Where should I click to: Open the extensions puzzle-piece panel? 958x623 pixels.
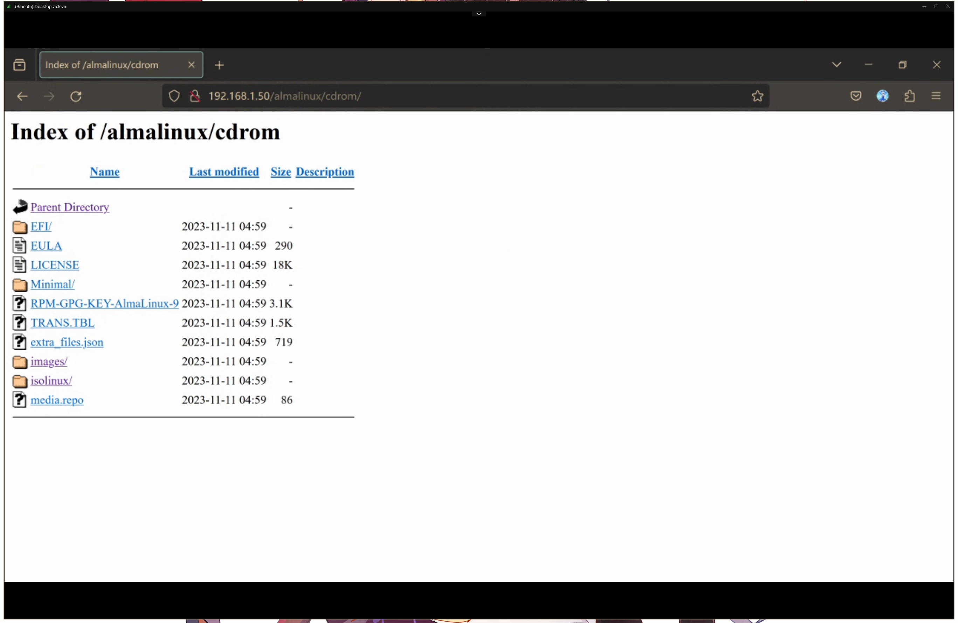tap(910, 96)
